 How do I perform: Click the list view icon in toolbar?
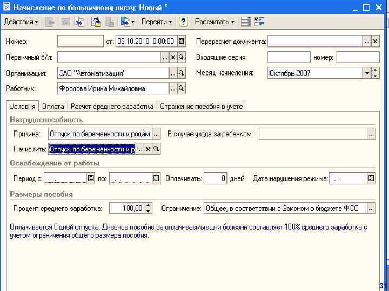(x=246, y=22)
